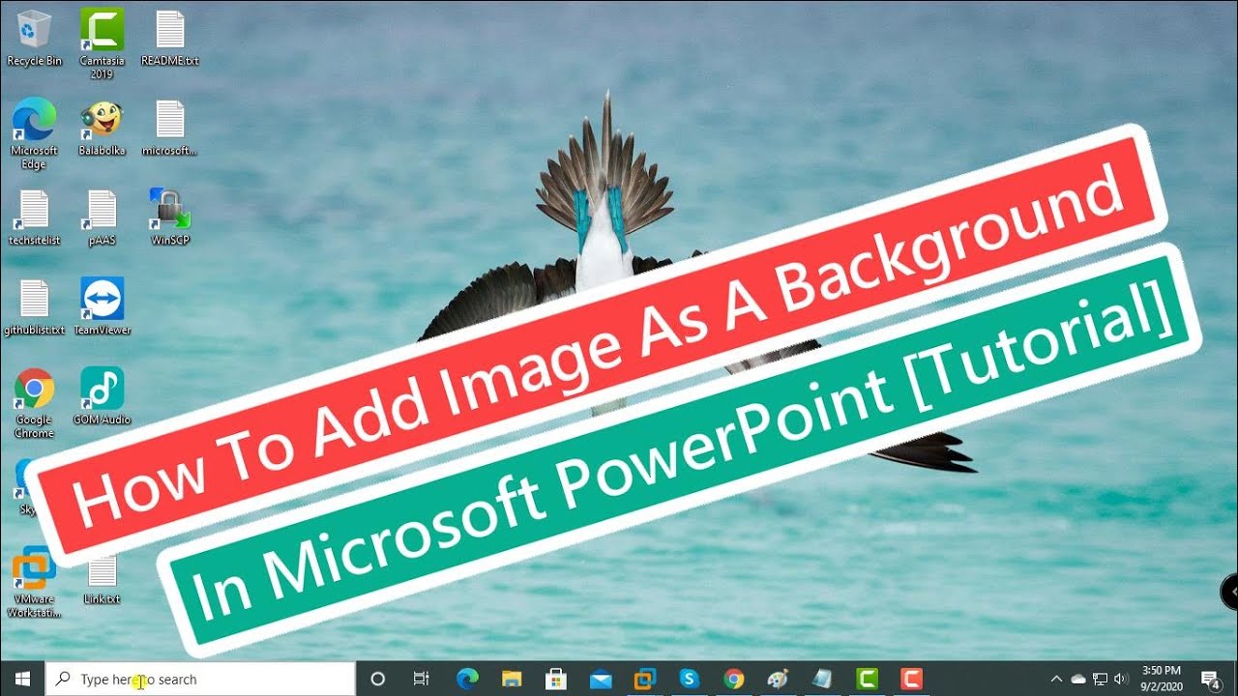
Task: Open the red Camtasia Recorder taskbar icon
Action: coord(911,679)
